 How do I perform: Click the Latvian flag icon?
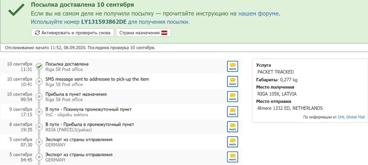165,33
